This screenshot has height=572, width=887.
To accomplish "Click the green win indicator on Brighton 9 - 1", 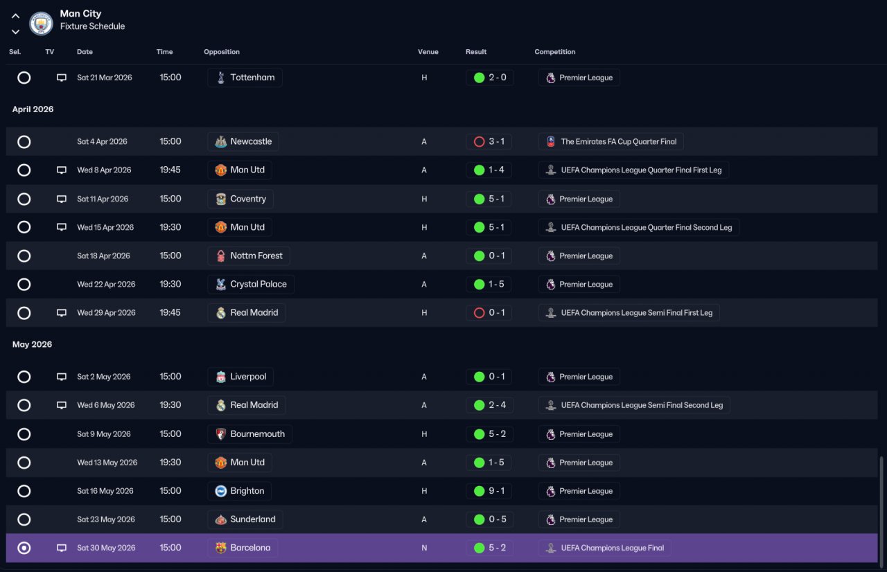I will pyautogui.click(x=479, y=491).
